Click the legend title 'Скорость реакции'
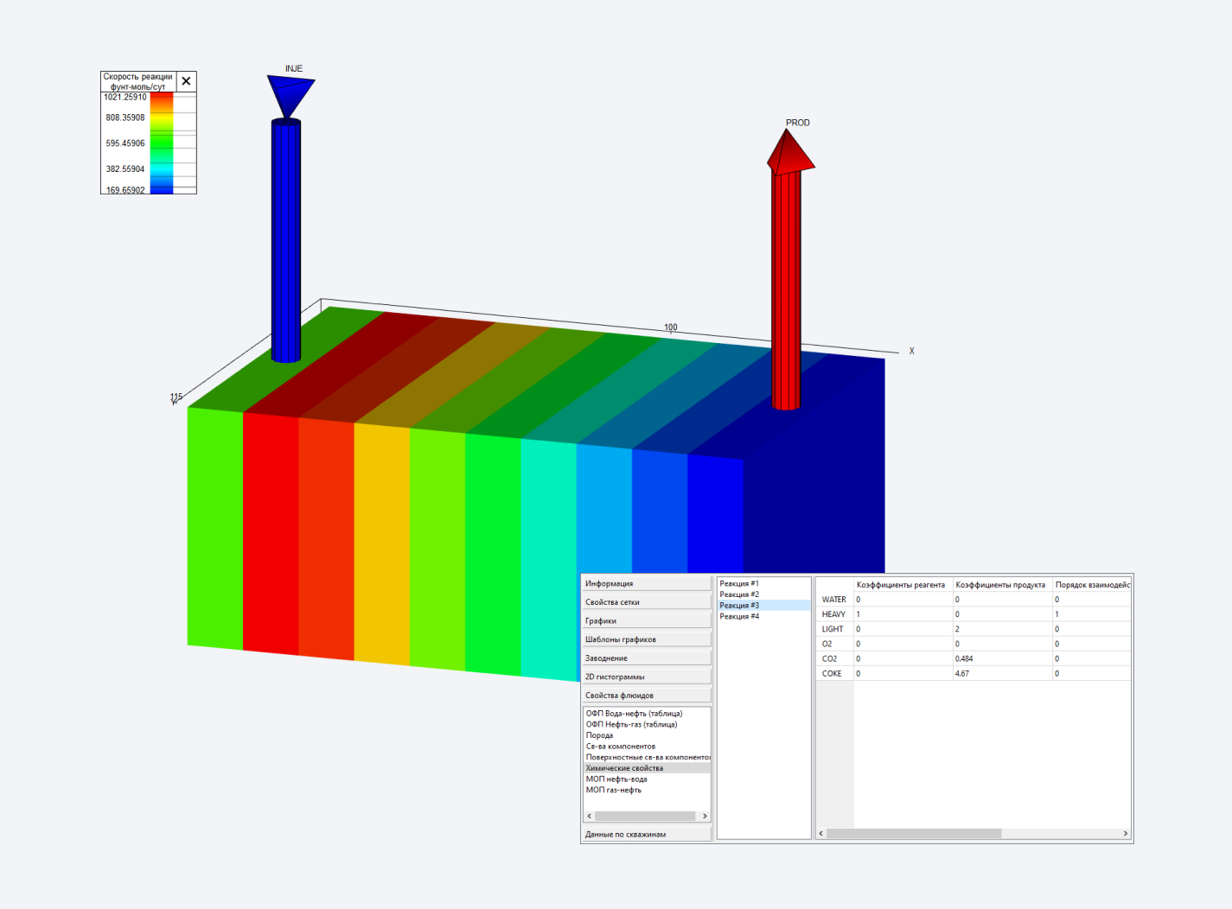1232x909 pixels. [x=138, y=77]
